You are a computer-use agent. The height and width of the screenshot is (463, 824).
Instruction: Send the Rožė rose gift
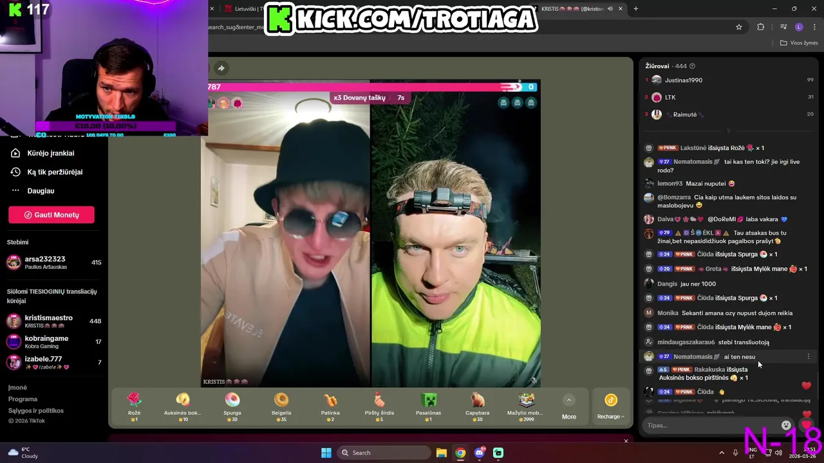(134, 407)
